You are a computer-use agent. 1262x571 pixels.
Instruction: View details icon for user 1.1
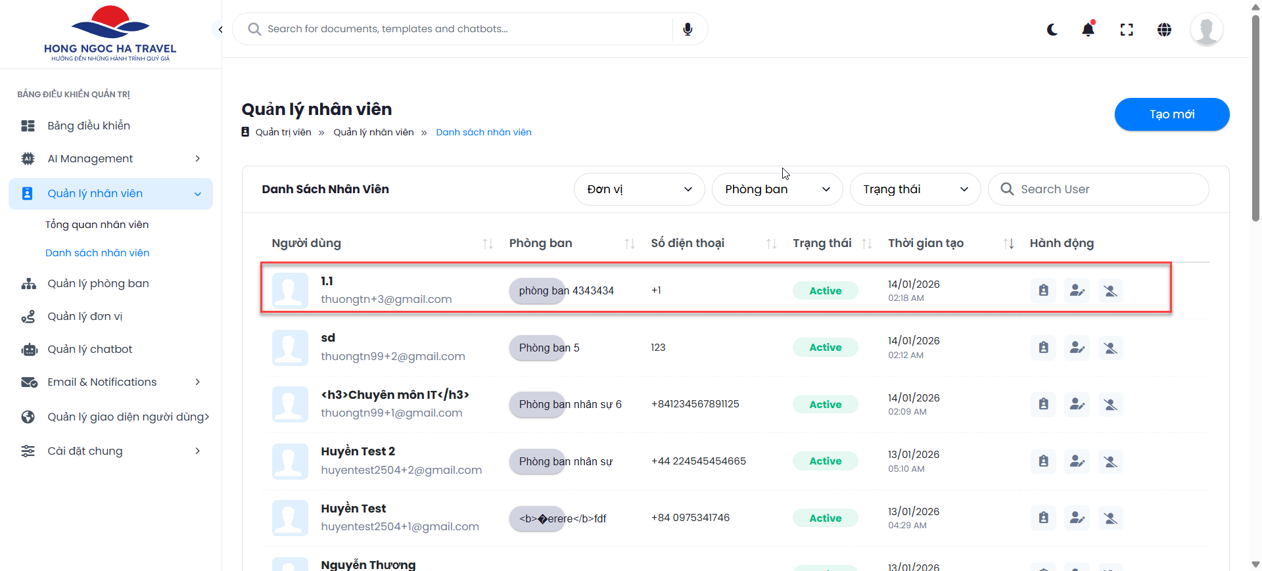tap(1043, 290)
